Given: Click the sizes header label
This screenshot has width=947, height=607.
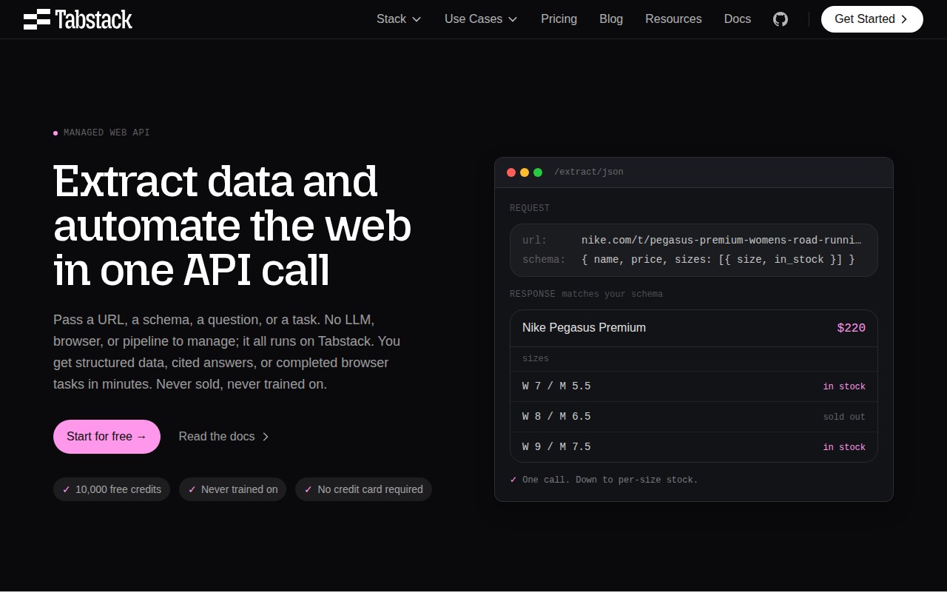Looking at the screenshot, I should pos(536,358).
